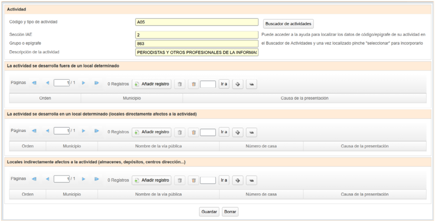436x221 pixels.
Task: Click the 'Código y tipo de actividad' field
Action: point(197,22)
